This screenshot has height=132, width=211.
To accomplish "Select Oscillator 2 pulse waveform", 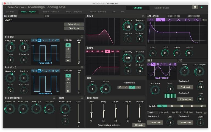I will [x=39, y=71].
